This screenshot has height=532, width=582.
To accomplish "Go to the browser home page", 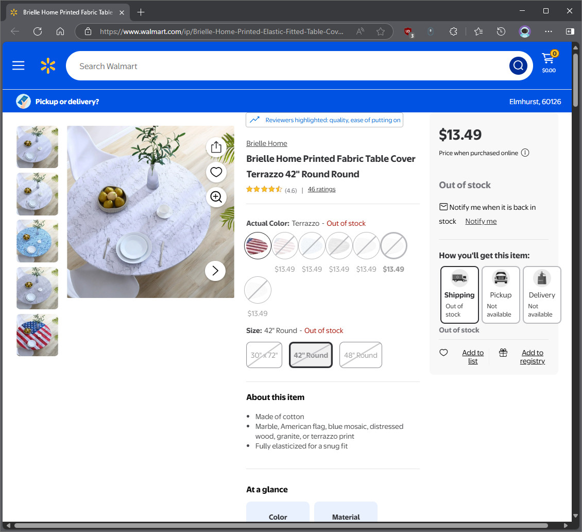I will (x=60, y=31).
